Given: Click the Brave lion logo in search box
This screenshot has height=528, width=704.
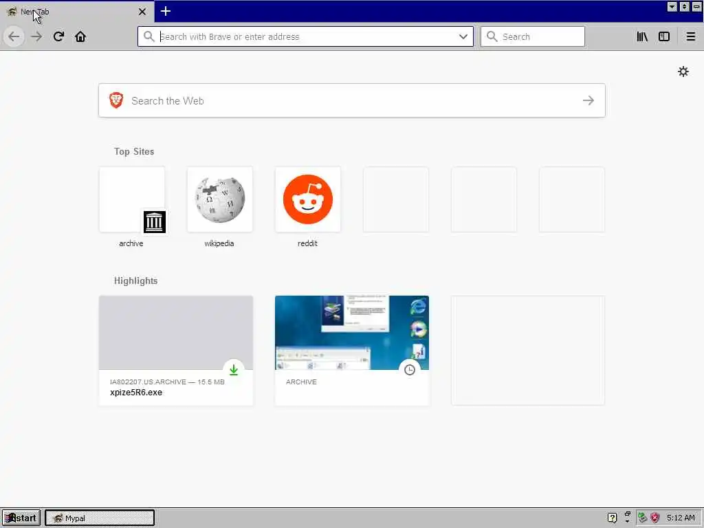Looking at the screenshot, I should point(116,100).
